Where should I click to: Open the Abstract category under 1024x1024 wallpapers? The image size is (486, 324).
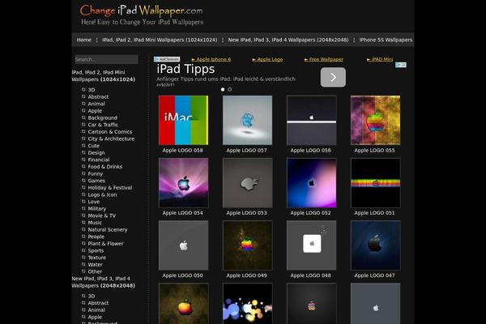[98, 96]
